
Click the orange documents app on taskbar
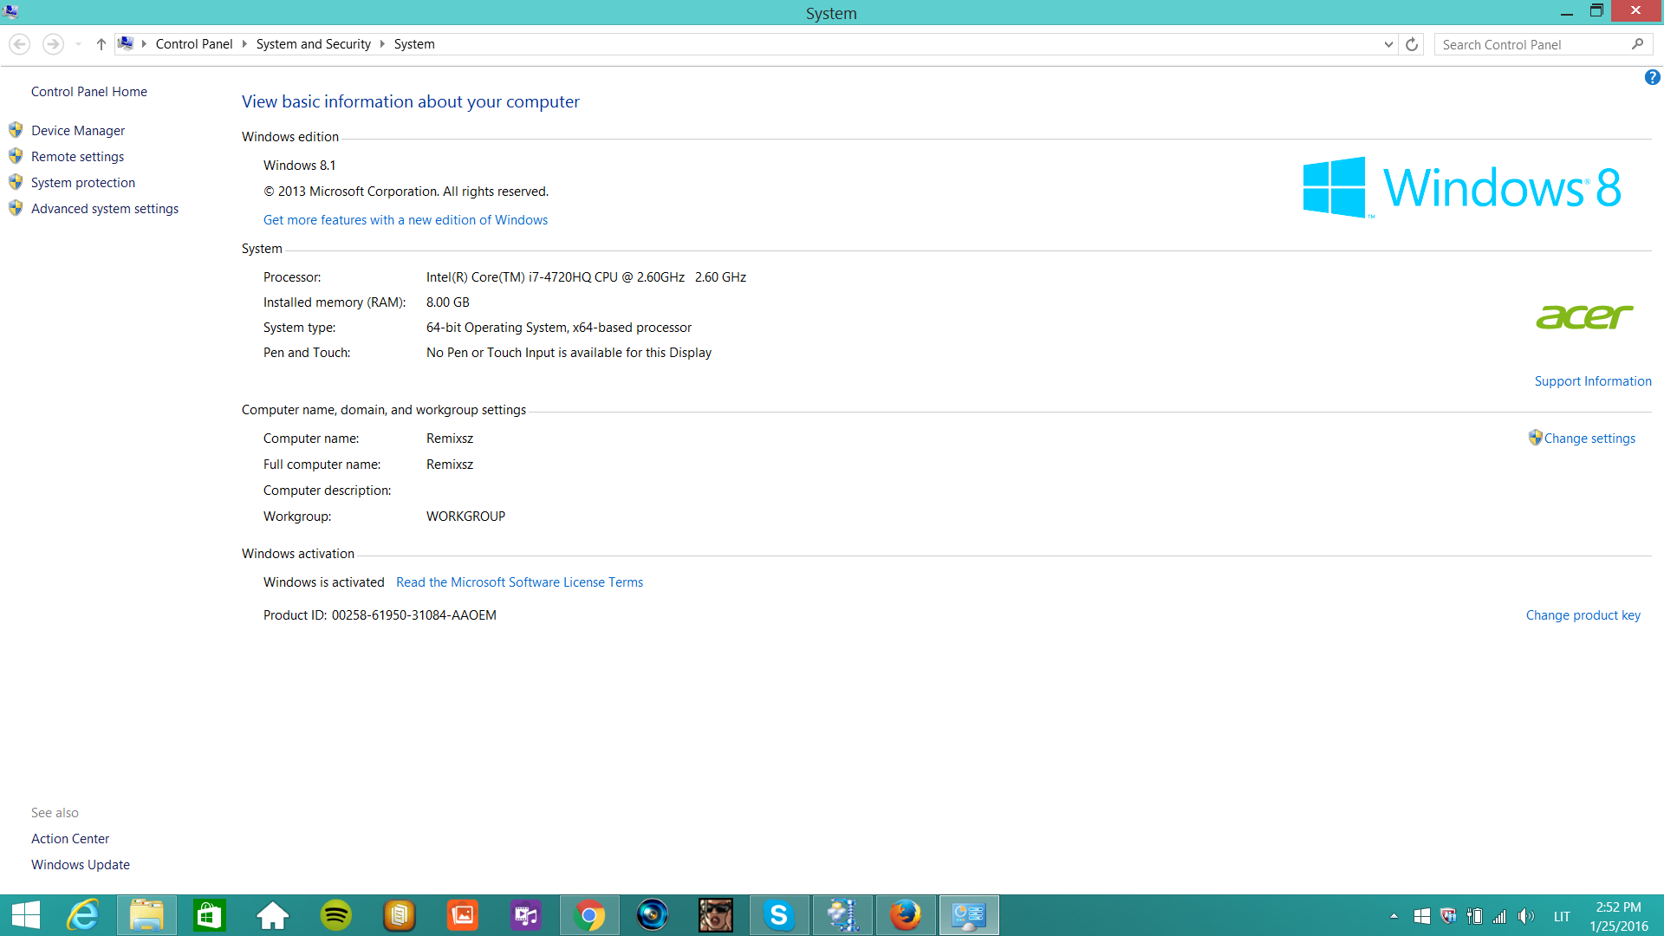coord(399,915)
